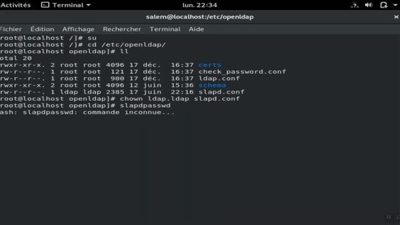Click ldap.conf file name
400x225 pixels.
219,78
